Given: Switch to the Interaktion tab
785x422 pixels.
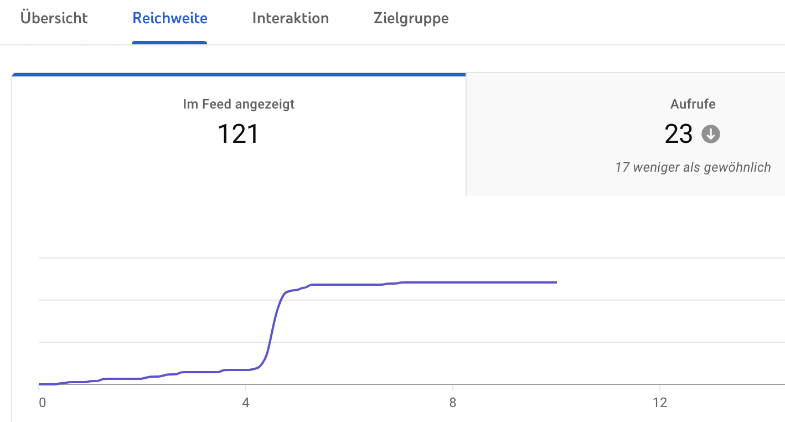Looking at the screenshot, I should [290, 18].
